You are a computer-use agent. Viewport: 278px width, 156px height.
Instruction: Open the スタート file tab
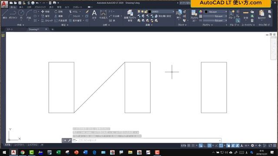10,29
